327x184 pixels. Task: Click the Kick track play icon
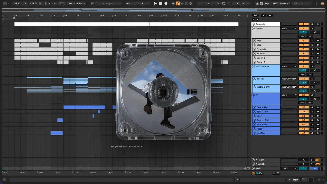[x=254, y=41]
